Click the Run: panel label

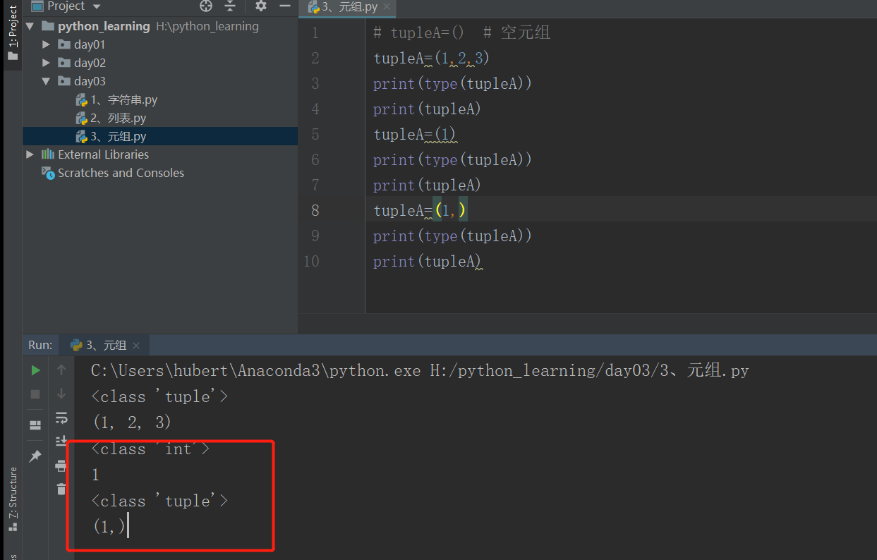[40, 345]
